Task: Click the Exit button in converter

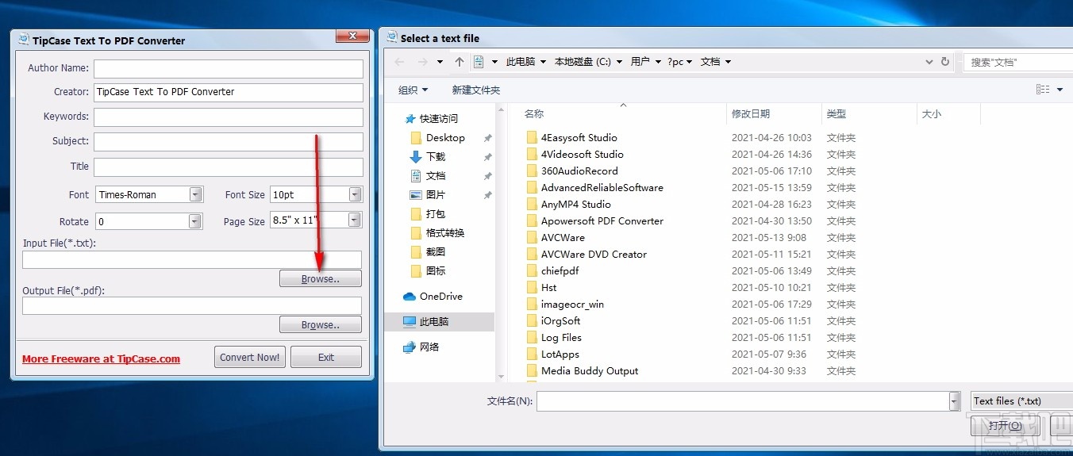Action: pos(326,358)
